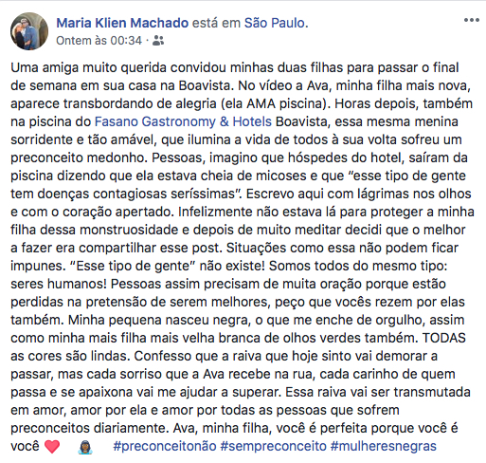Image resolution: width=486 pixels, height=463 pixels.
Task: Click the text está em in header
Action: (x=216, y=23)
